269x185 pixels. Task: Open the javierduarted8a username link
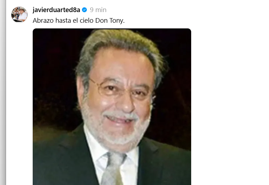[56, 10]
